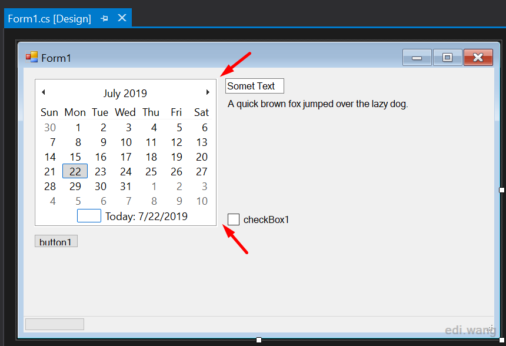Click the Somet Text input field
Image resolution: width=506 pixels, height=346 pixels.
[x=255, y=86]
